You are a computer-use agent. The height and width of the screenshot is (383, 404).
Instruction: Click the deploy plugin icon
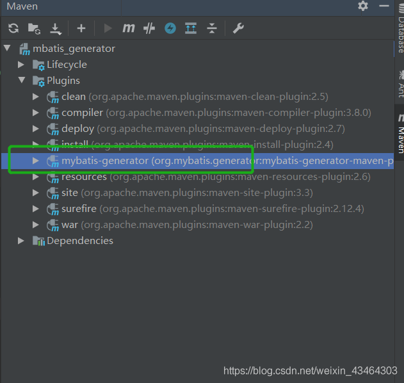tap(53, 129)
